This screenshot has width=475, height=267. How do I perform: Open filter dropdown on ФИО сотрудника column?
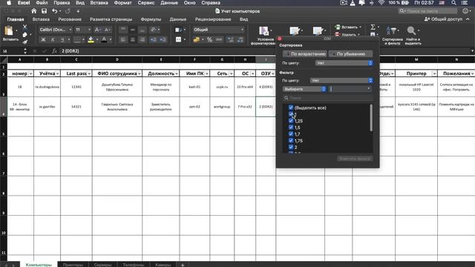[139, 73]
